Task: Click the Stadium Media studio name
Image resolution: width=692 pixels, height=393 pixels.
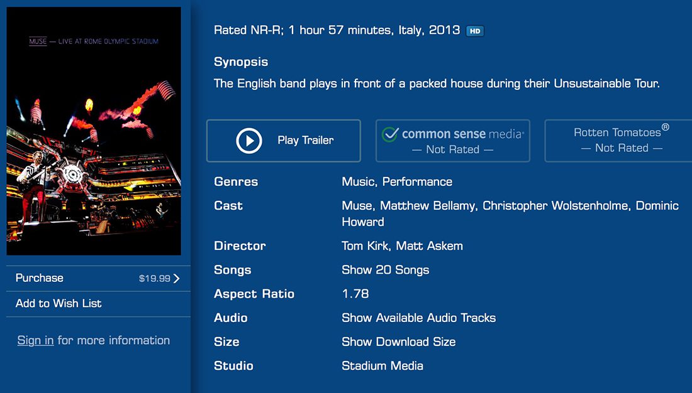Action: [x=382, y=365]
